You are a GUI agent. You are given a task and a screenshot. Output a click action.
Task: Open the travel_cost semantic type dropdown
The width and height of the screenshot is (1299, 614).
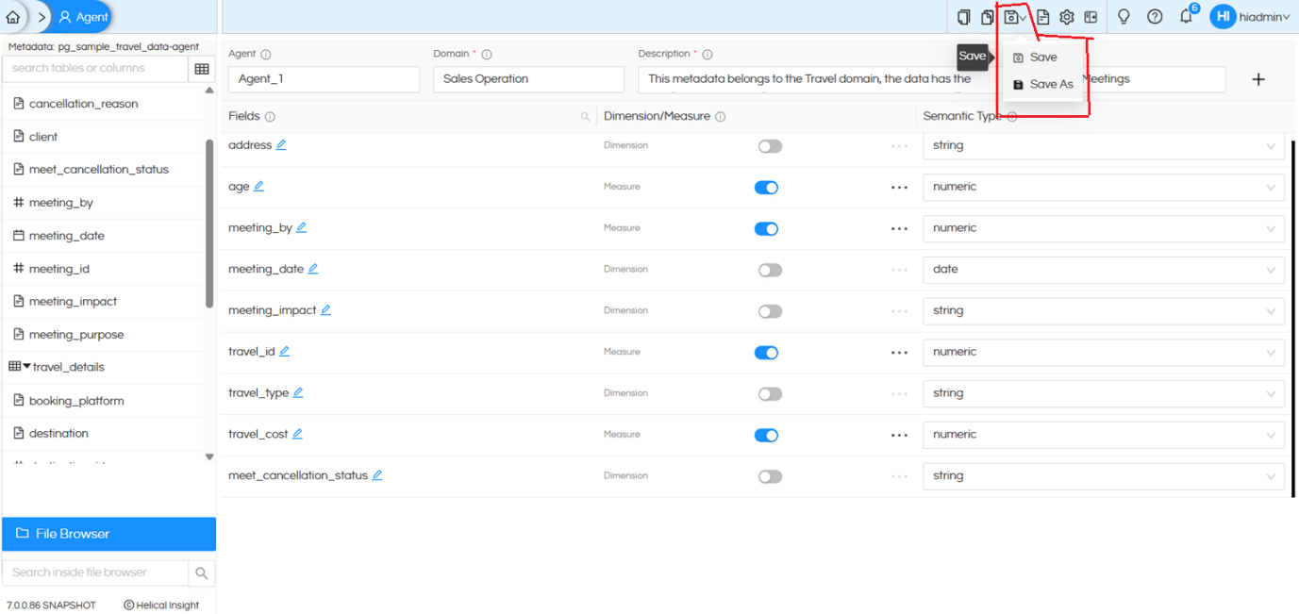pos(1103,435)
